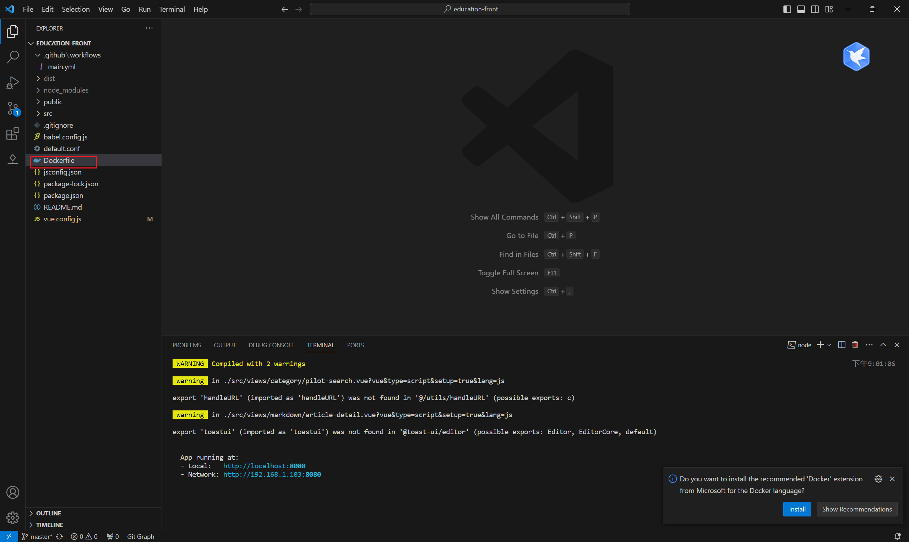Image resolution: width=909 pixels, height=542 pixels.
Task: Switch to the PROBLEMS tab
Action: [186, 345]
